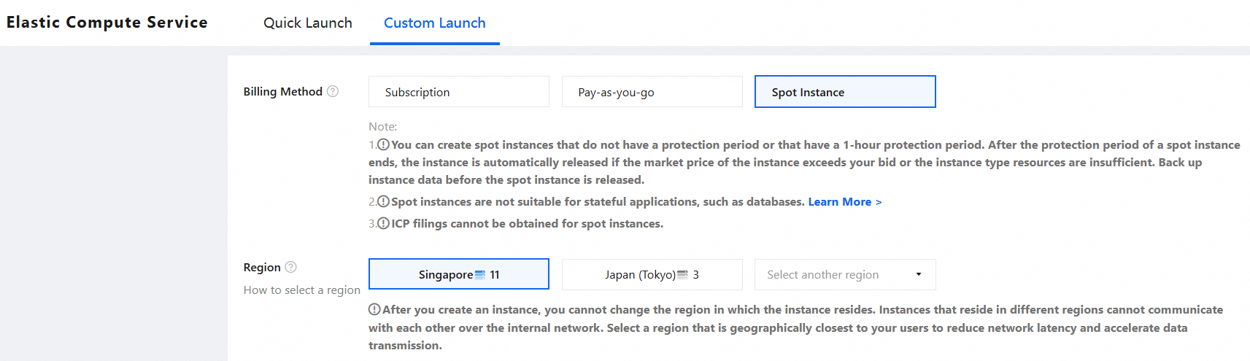The height and width of the screenshot is (361, 1250).
Task: Switch to the Quick Launch tab
Action: pos(308,23)
